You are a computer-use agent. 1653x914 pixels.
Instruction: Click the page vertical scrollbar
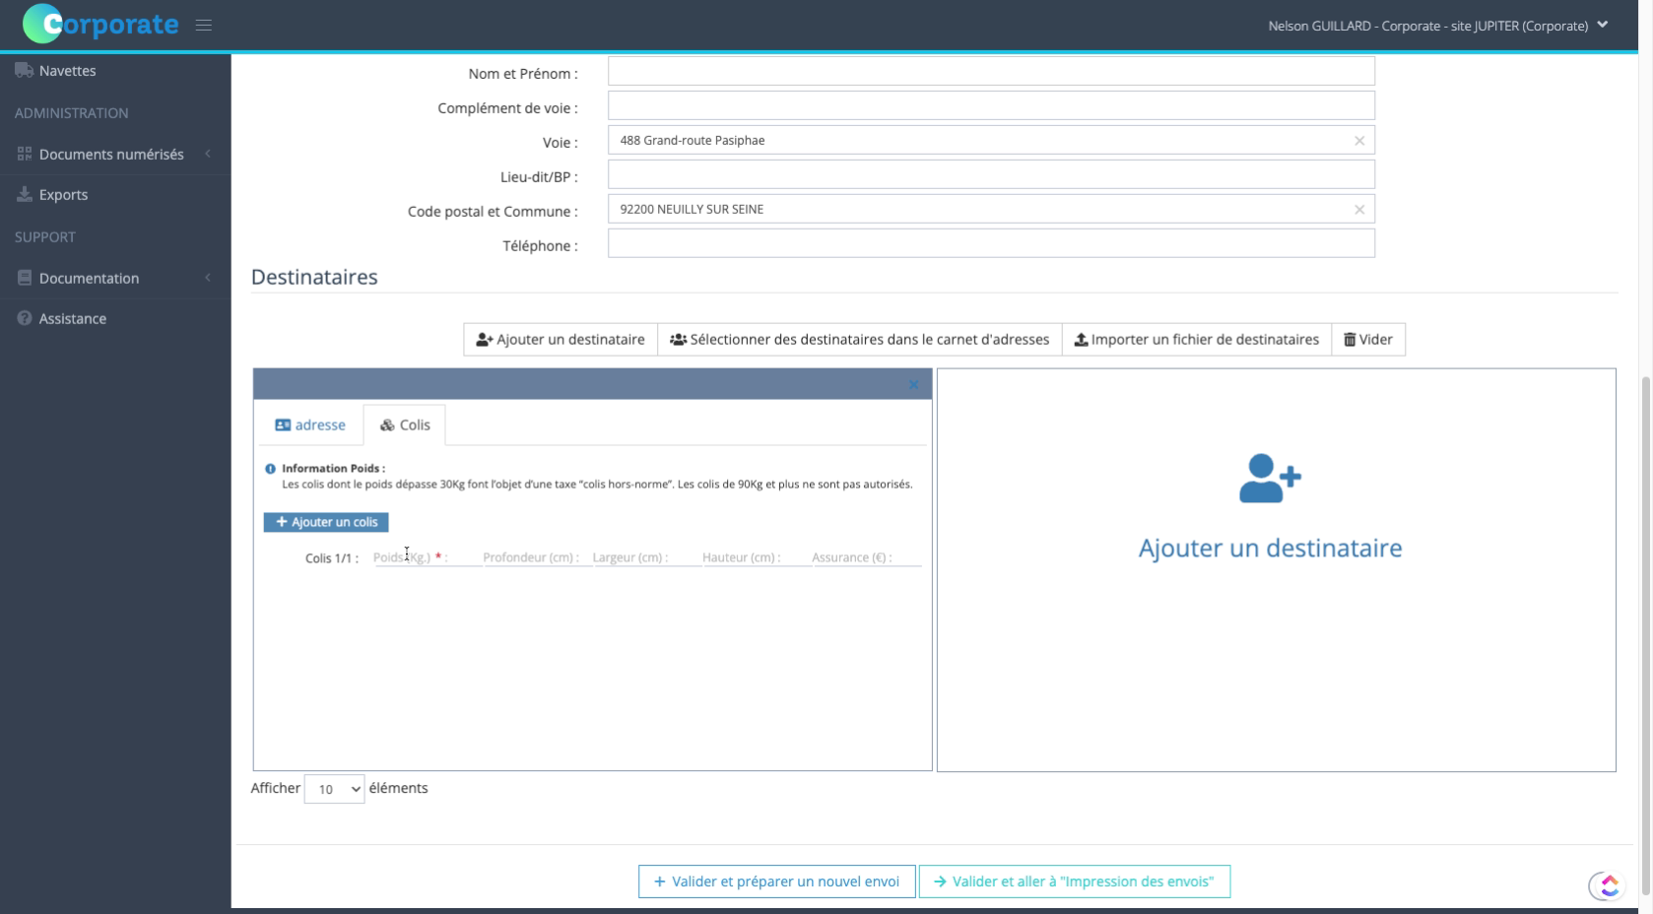click(x=1645, y=635)
